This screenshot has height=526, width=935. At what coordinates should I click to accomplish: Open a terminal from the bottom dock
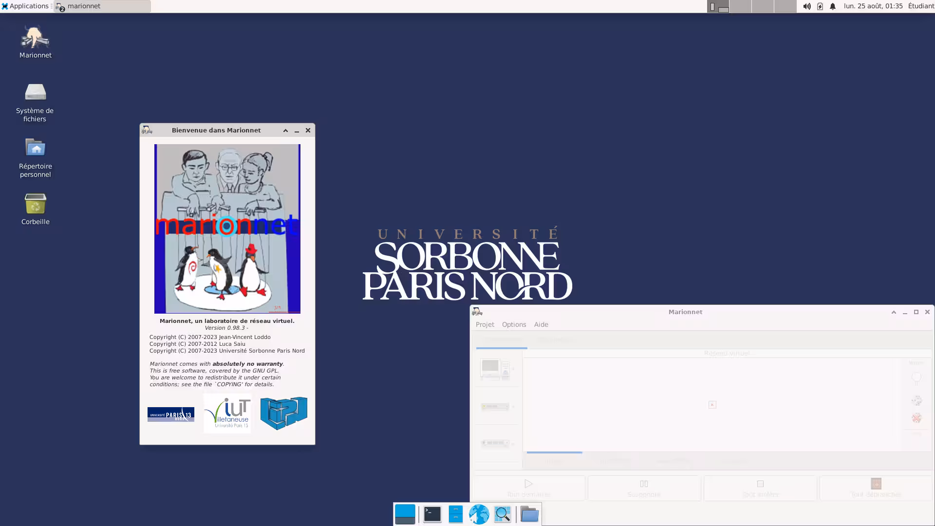pyautogui.click(x=432, y=514)
